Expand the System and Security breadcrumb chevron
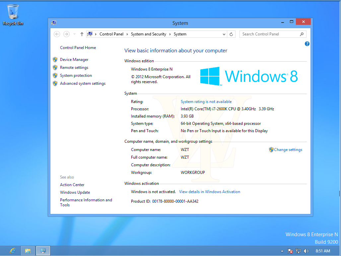341x256 pixels. click(170, 34)
